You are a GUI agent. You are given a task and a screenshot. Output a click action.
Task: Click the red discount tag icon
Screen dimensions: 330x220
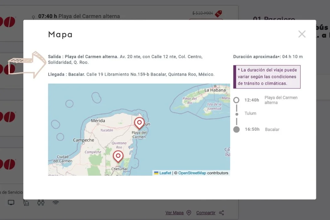(218, 14)
